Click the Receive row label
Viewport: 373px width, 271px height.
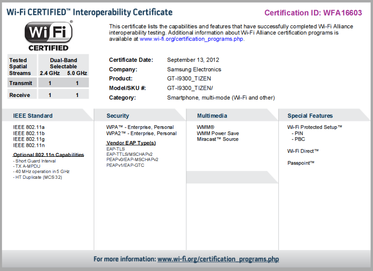pyautogui.click(x=20, y=95)
